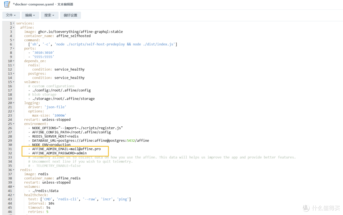The image size is (343, 215).
Task: Click the TELEMETRY_ENABLE=false comment line
Action: (x=55, y=166)
